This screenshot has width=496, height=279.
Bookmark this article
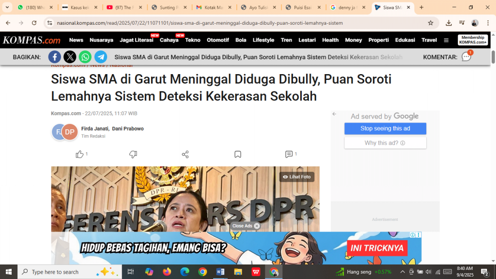[x=238, y=154]
